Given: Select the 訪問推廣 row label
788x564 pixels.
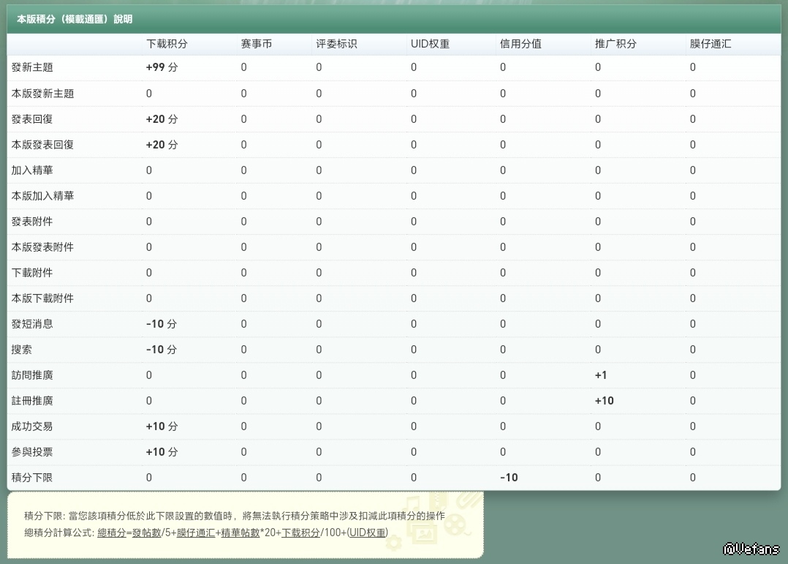Looking at the screenshot, I should tap(32, 376).
